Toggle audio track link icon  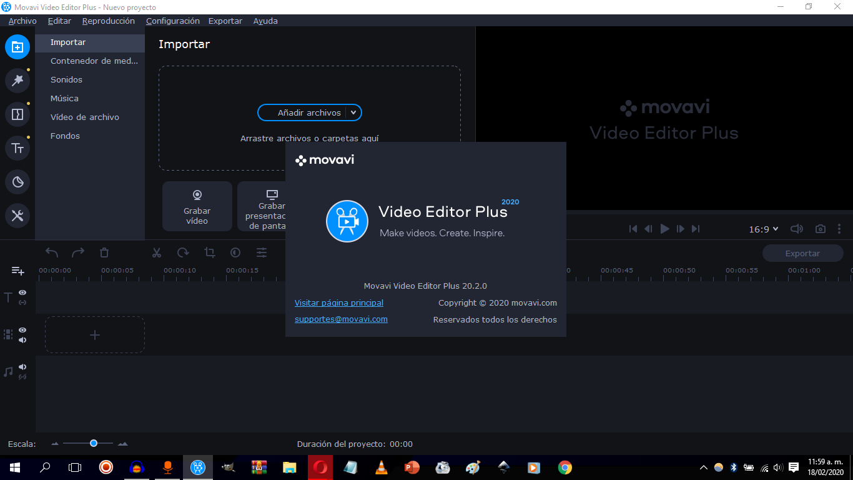point(22,377)
